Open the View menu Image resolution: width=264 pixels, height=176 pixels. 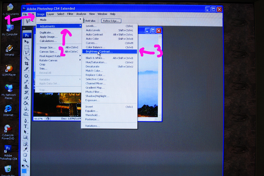92,14
